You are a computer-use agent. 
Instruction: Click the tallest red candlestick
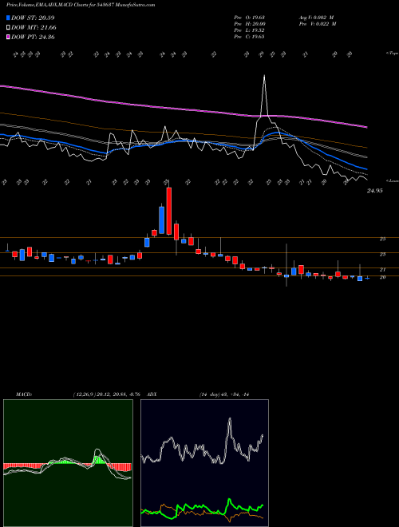[169, 211]
